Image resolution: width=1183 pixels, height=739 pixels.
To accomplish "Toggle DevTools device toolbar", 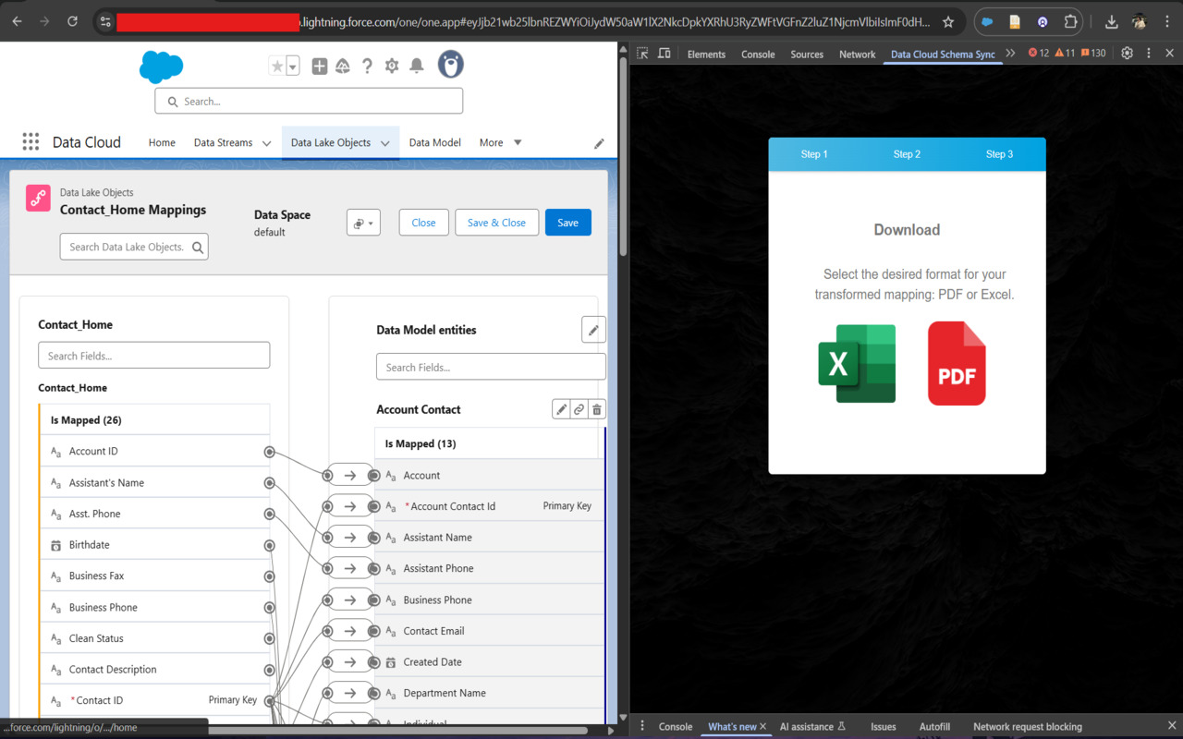I will point(664,54).
